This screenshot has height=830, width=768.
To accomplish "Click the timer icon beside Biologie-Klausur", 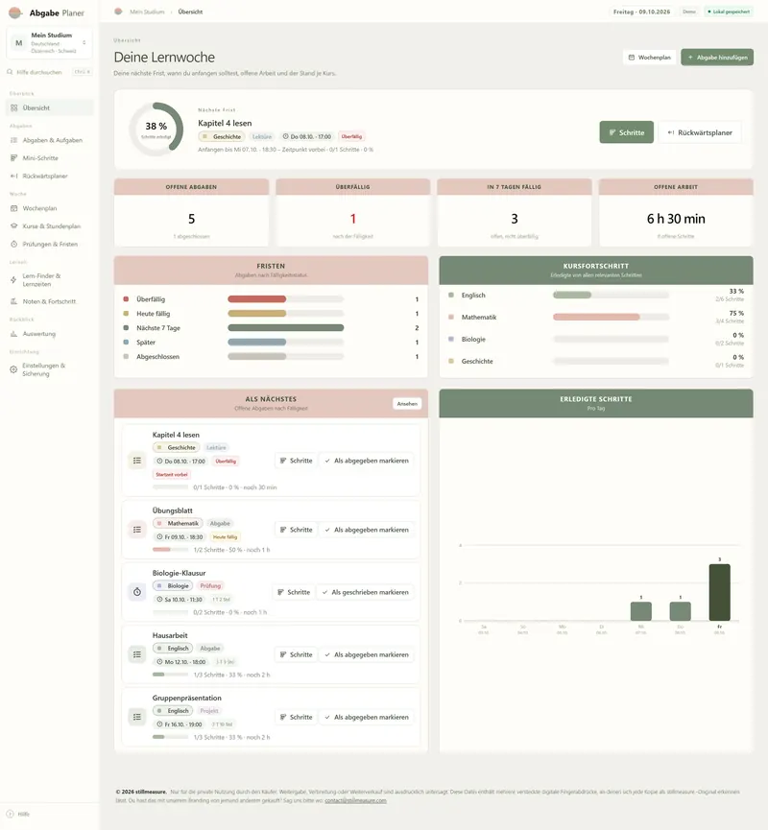I will point(137,592).
